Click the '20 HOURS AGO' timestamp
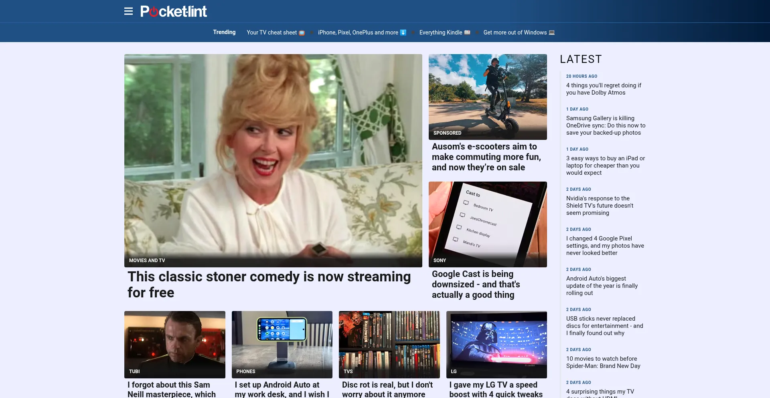This screenshot has height=398, width=770. tap(582, 76)
